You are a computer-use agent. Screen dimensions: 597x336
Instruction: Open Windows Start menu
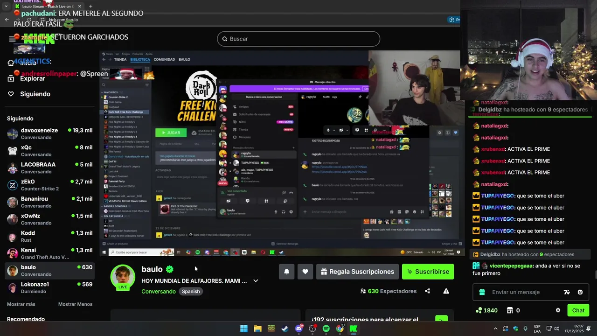click(244, 329)
